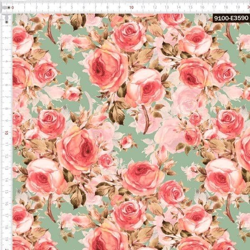Viewport: 250px width, 250px height.
Task: Click the number 5 on the vertical ruler
Action: tap(6, 73)
